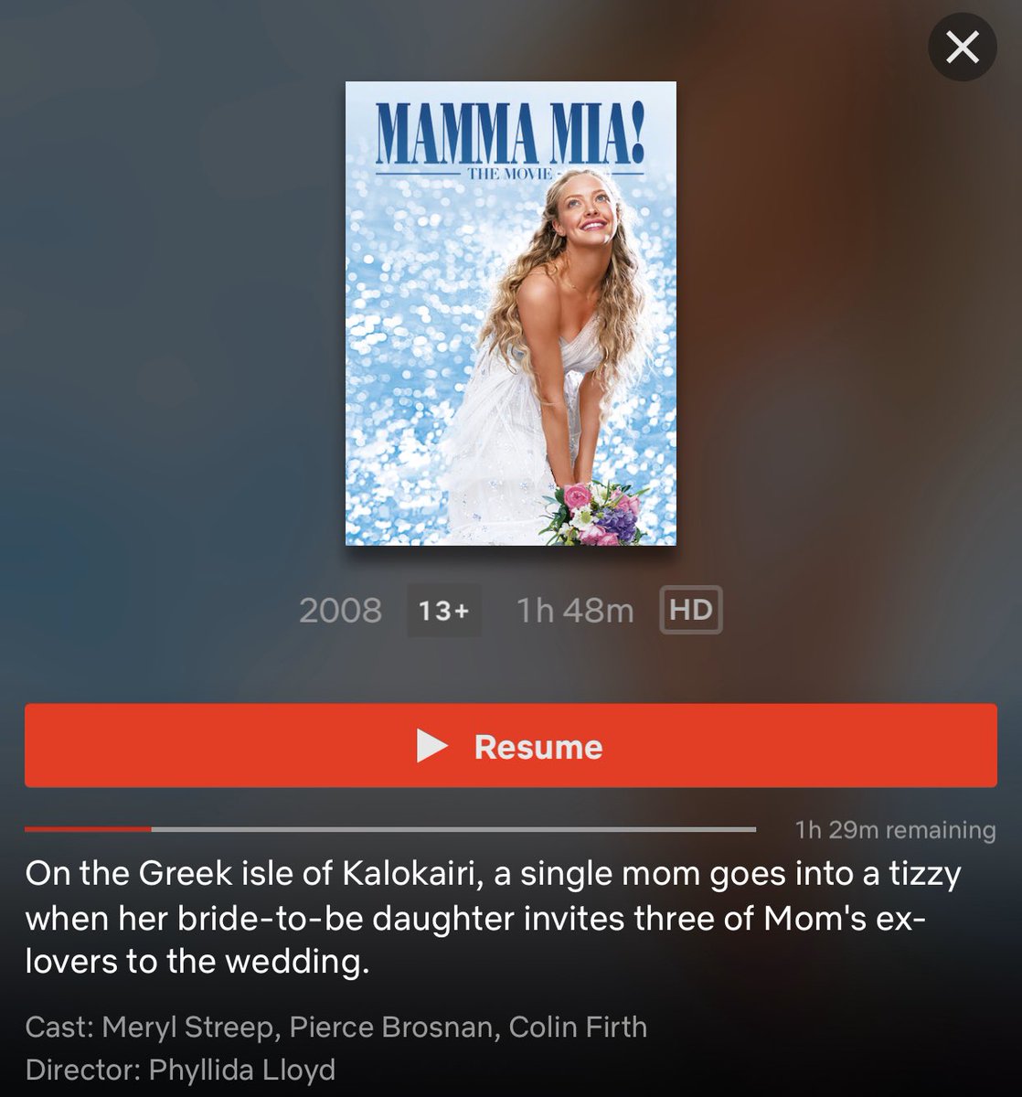The height and width of the screenshot is (1097, 1022).
Task: Click the 1h 29m remaining text
Action: pyautogui.click(x=896, y=830)
